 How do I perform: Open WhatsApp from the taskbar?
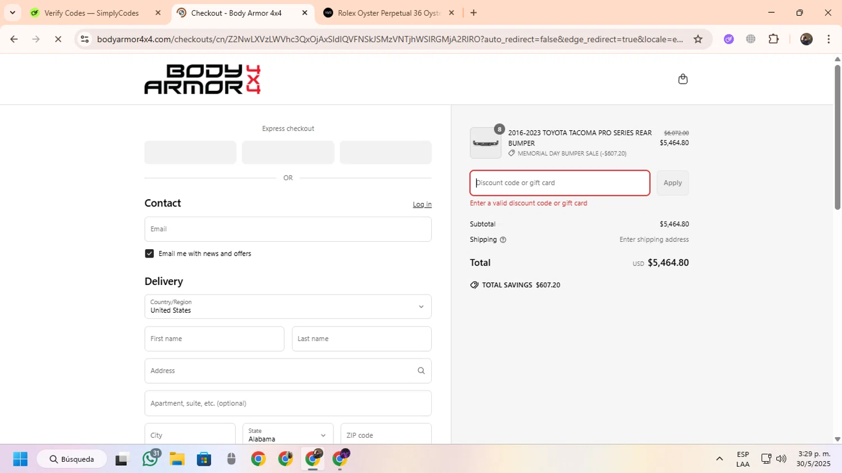point(150,458)
